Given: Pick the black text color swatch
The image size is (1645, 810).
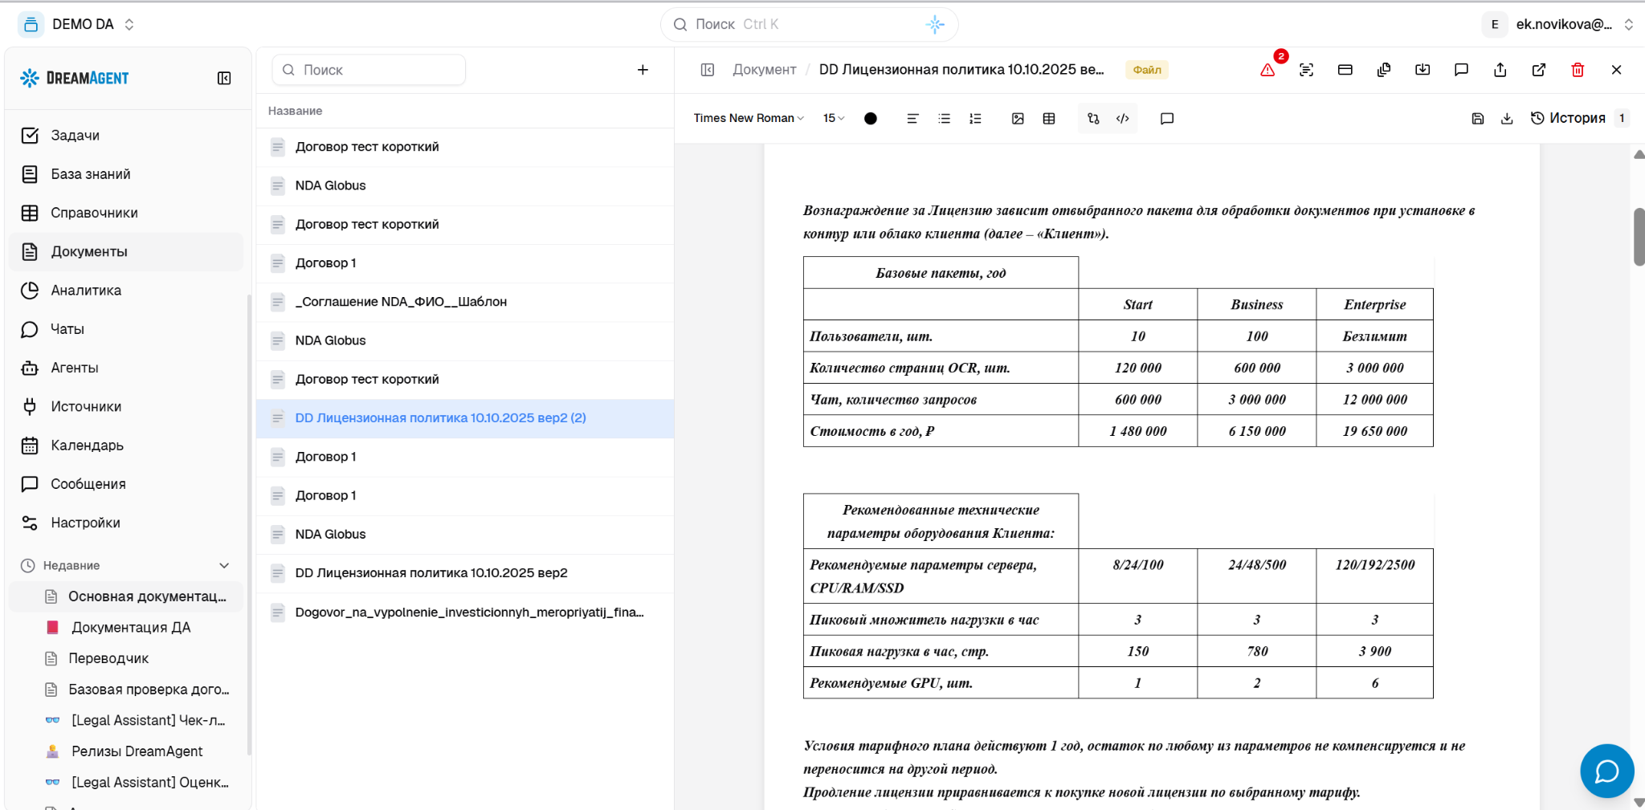Looking at the screenshot, I should pos(871,118).
